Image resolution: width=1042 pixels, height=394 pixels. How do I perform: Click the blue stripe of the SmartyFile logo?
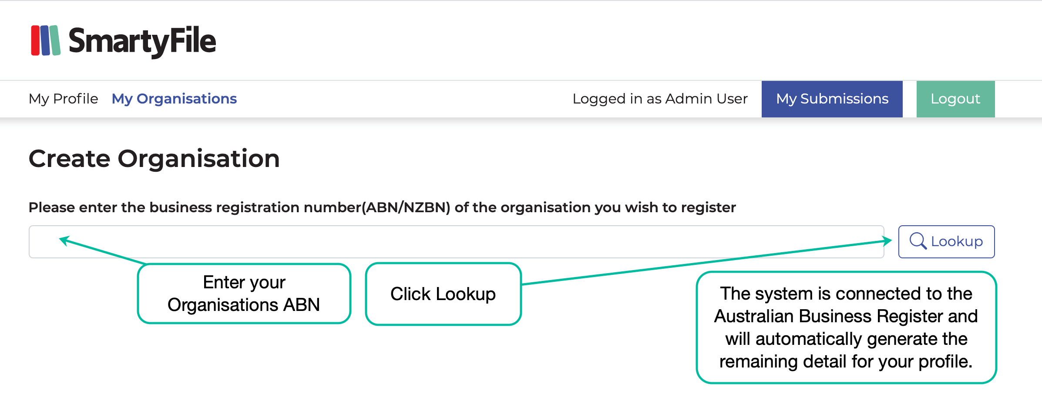pyautogui.click(x=45, y=41)
